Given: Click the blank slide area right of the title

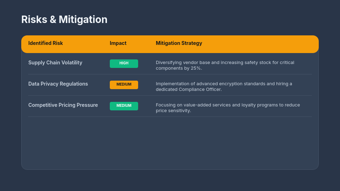Looking at the screenshot, I should (x=220, y=19).
